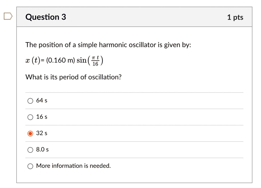The width and height of the screenshot is (261, 188).
Task: Select the 8.0 s answer option
Action: pyautogui.click(x=30, y=150)
